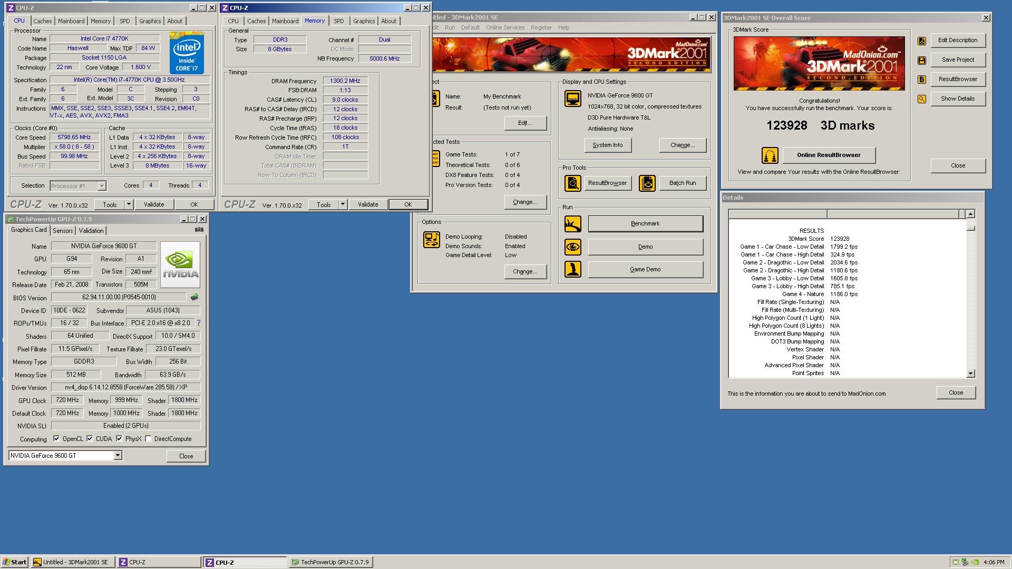
Task: Click Close button in Details window
Action: click(956, 393)
